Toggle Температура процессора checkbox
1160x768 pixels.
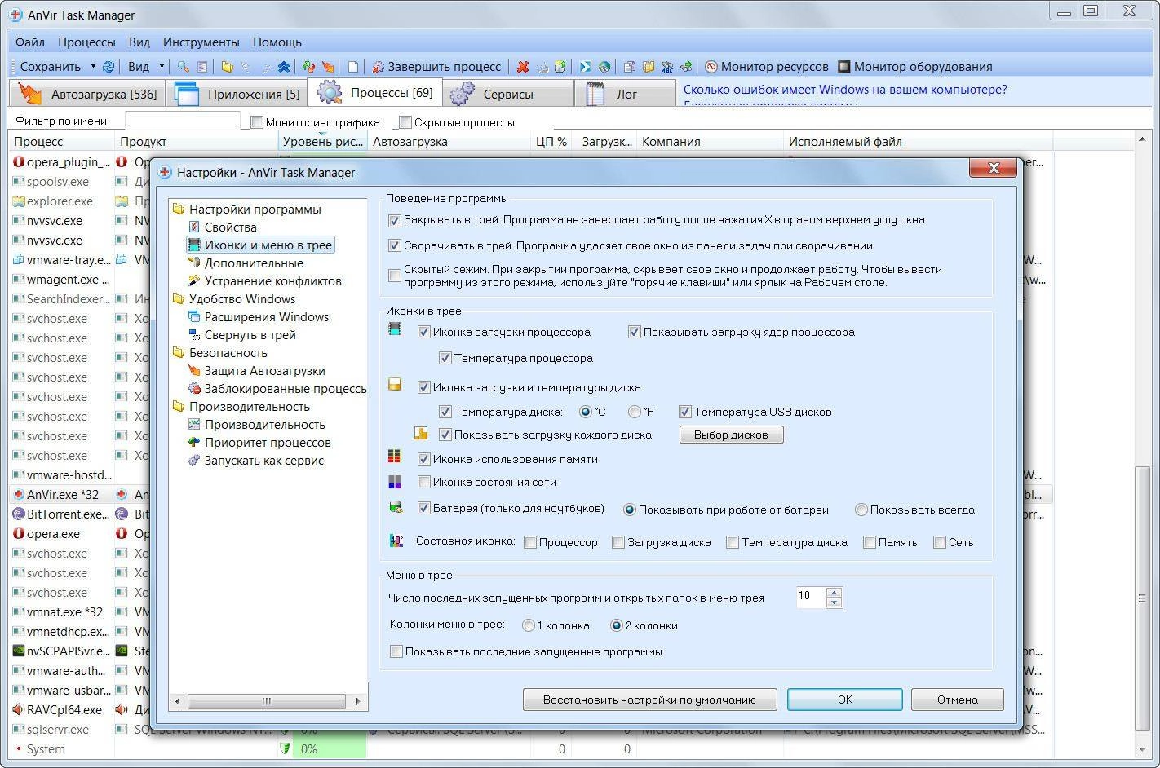point(445,358)
